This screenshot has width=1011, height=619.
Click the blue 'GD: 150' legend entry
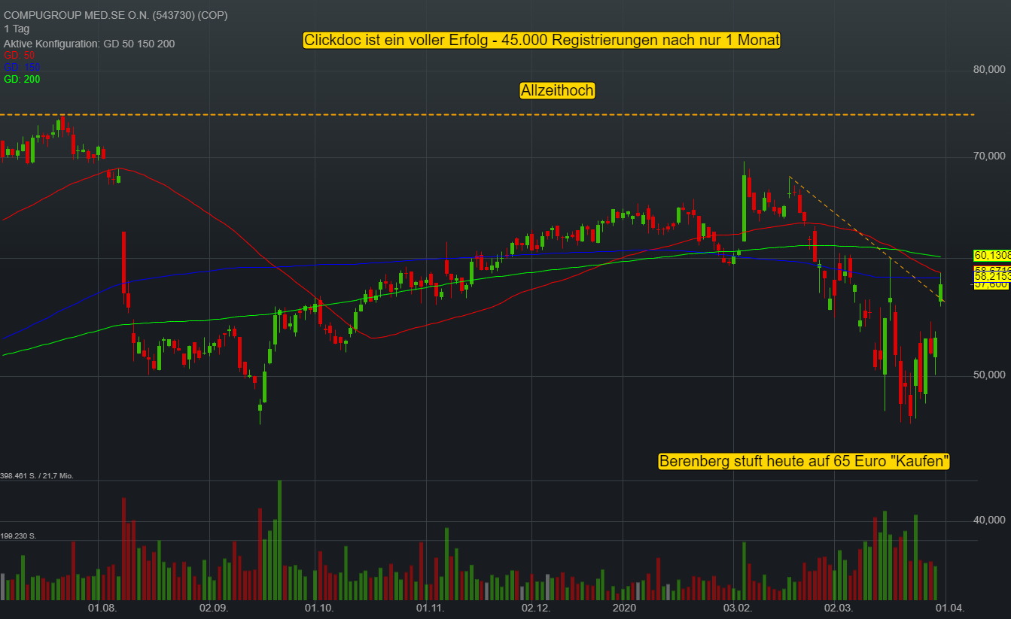(22, 68)
